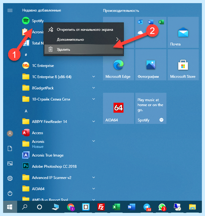Open Adobe Photoshop CC 2018
Viewport: 205px width, 216px height.
(x=49, y=166)
